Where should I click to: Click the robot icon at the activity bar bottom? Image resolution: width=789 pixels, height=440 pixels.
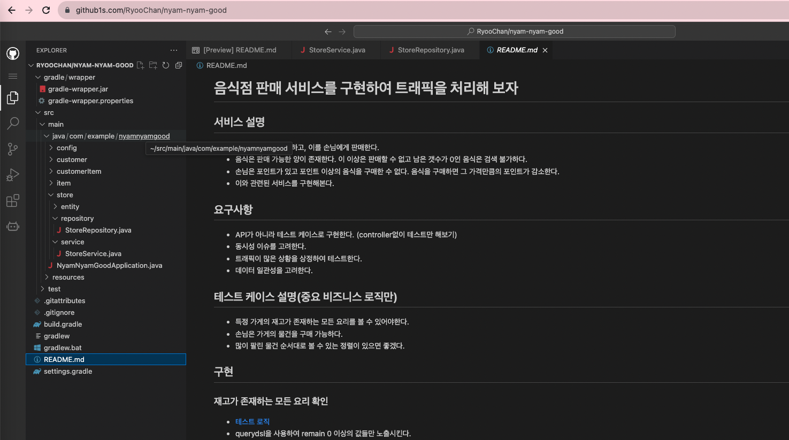tap(13, 226)
